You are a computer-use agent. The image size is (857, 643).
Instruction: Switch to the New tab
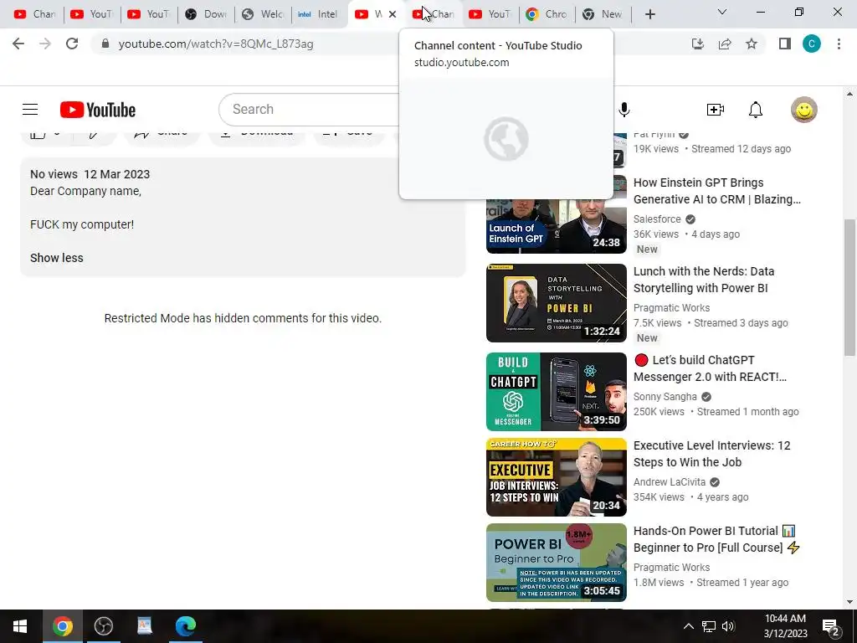(603, 14)
